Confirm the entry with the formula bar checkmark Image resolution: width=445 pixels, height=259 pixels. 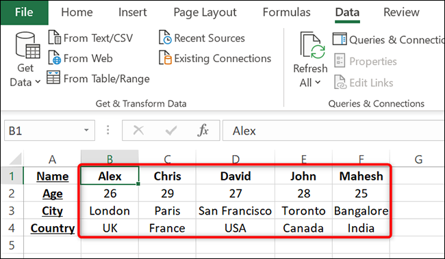point(171,131)
